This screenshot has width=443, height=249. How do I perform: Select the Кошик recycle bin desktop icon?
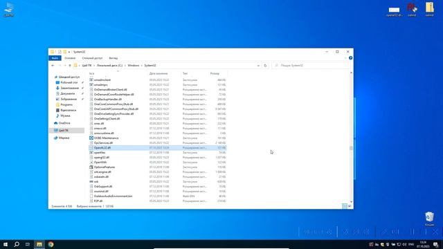pos(429,219)
